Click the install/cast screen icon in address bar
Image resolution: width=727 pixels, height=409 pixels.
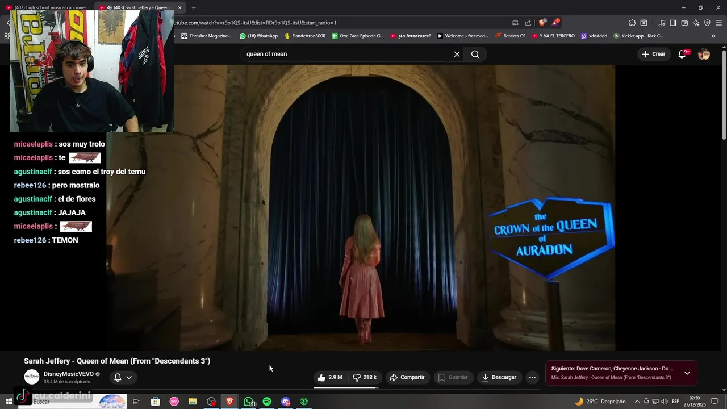tap(515, 23)
